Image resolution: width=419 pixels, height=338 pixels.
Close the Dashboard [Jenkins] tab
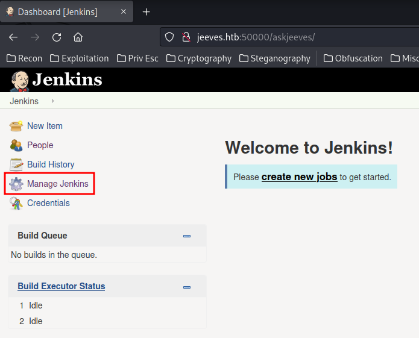124,11
